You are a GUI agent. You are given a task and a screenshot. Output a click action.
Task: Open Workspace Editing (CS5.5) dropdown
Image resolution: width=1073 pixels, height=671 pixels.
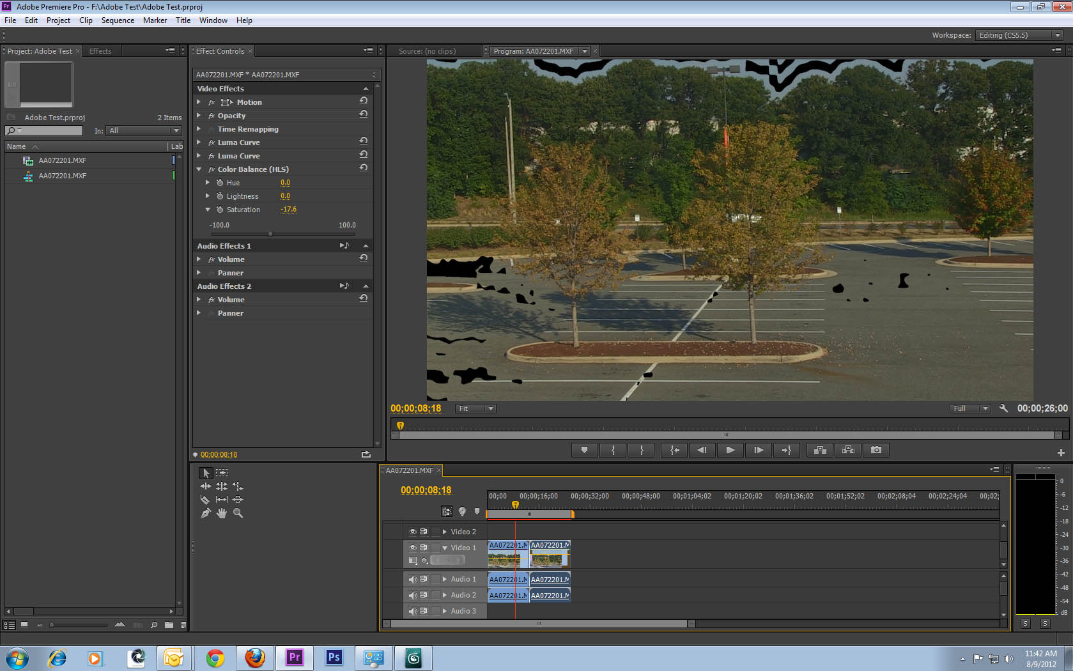click(x=1020, y=35)
